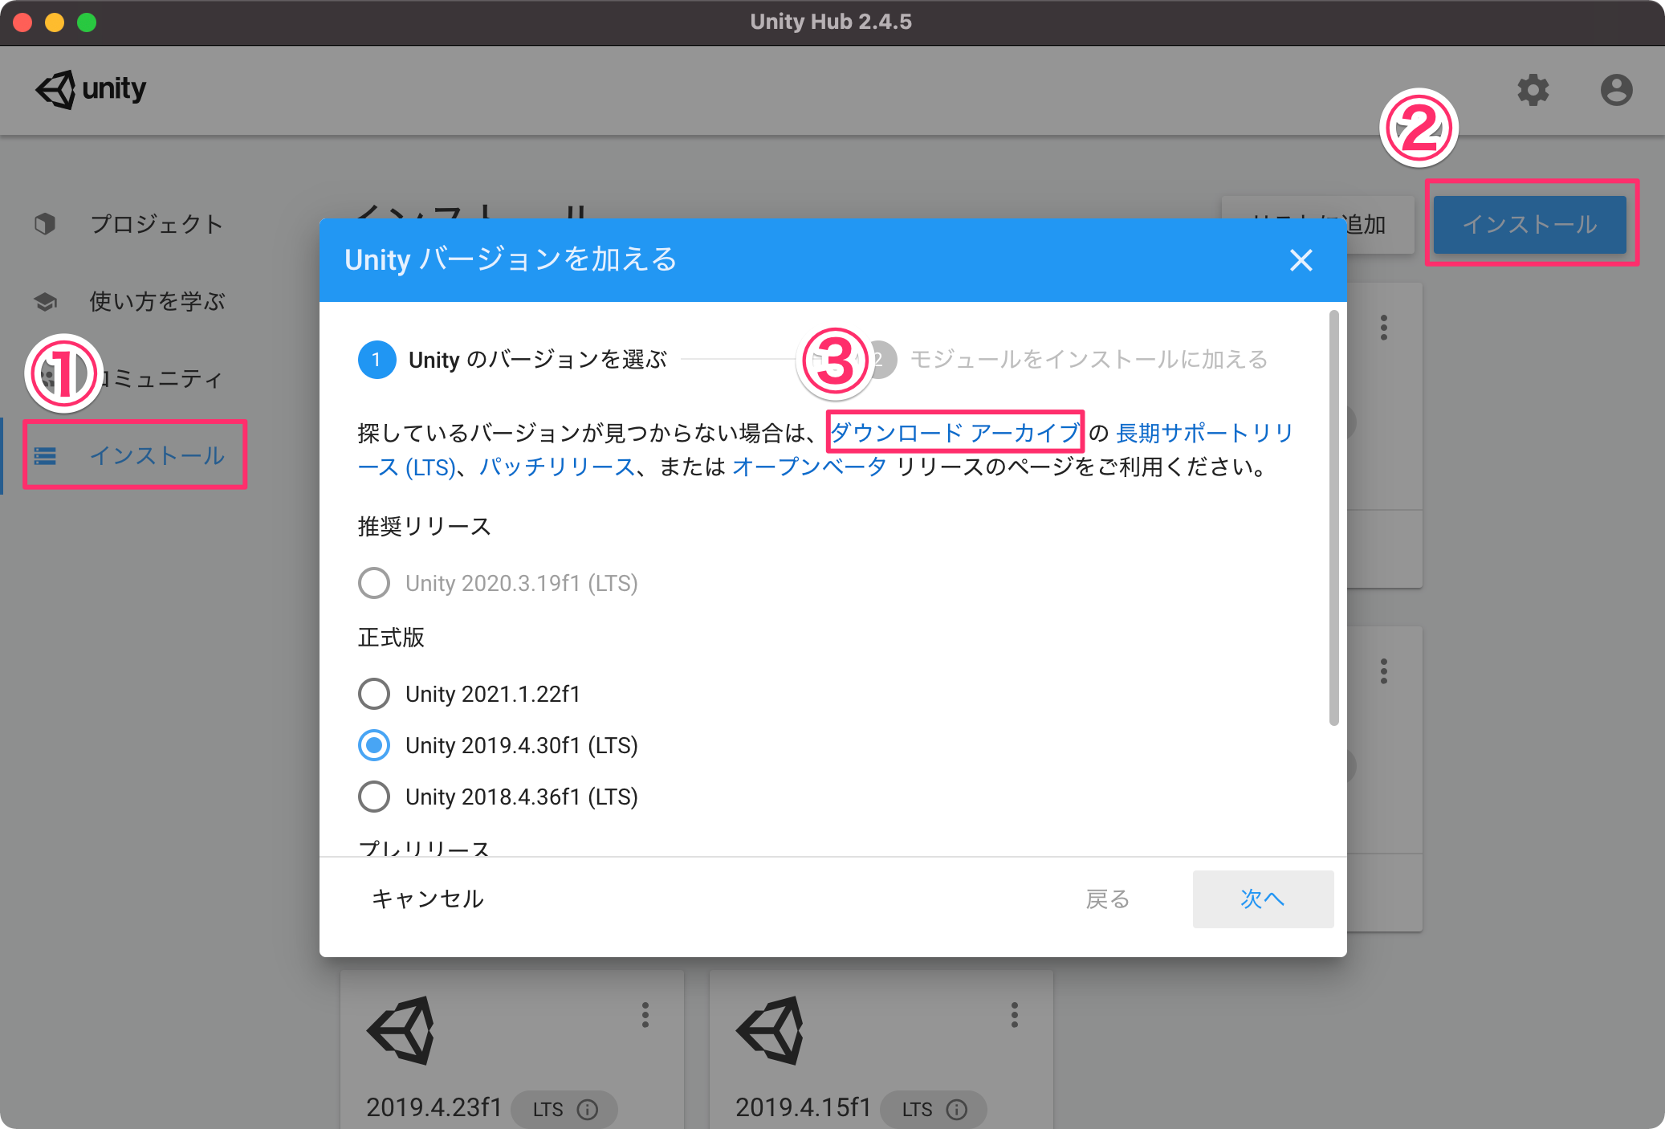
Task: Click the Unity Hub 2.4.5 window title
Action: pos(831,22)
